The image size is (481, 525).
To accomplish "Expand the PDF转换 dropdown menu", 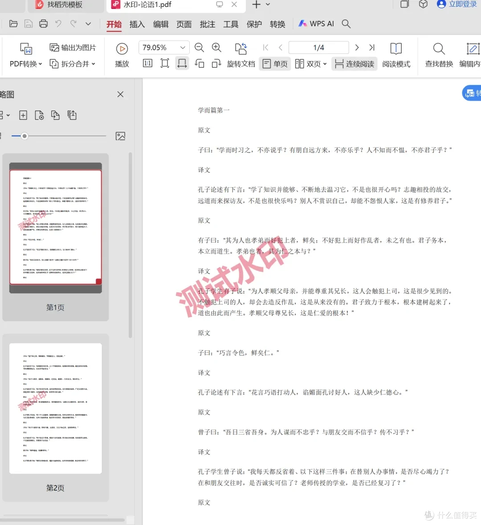I will pyautogui.click(x=26, y=64).
